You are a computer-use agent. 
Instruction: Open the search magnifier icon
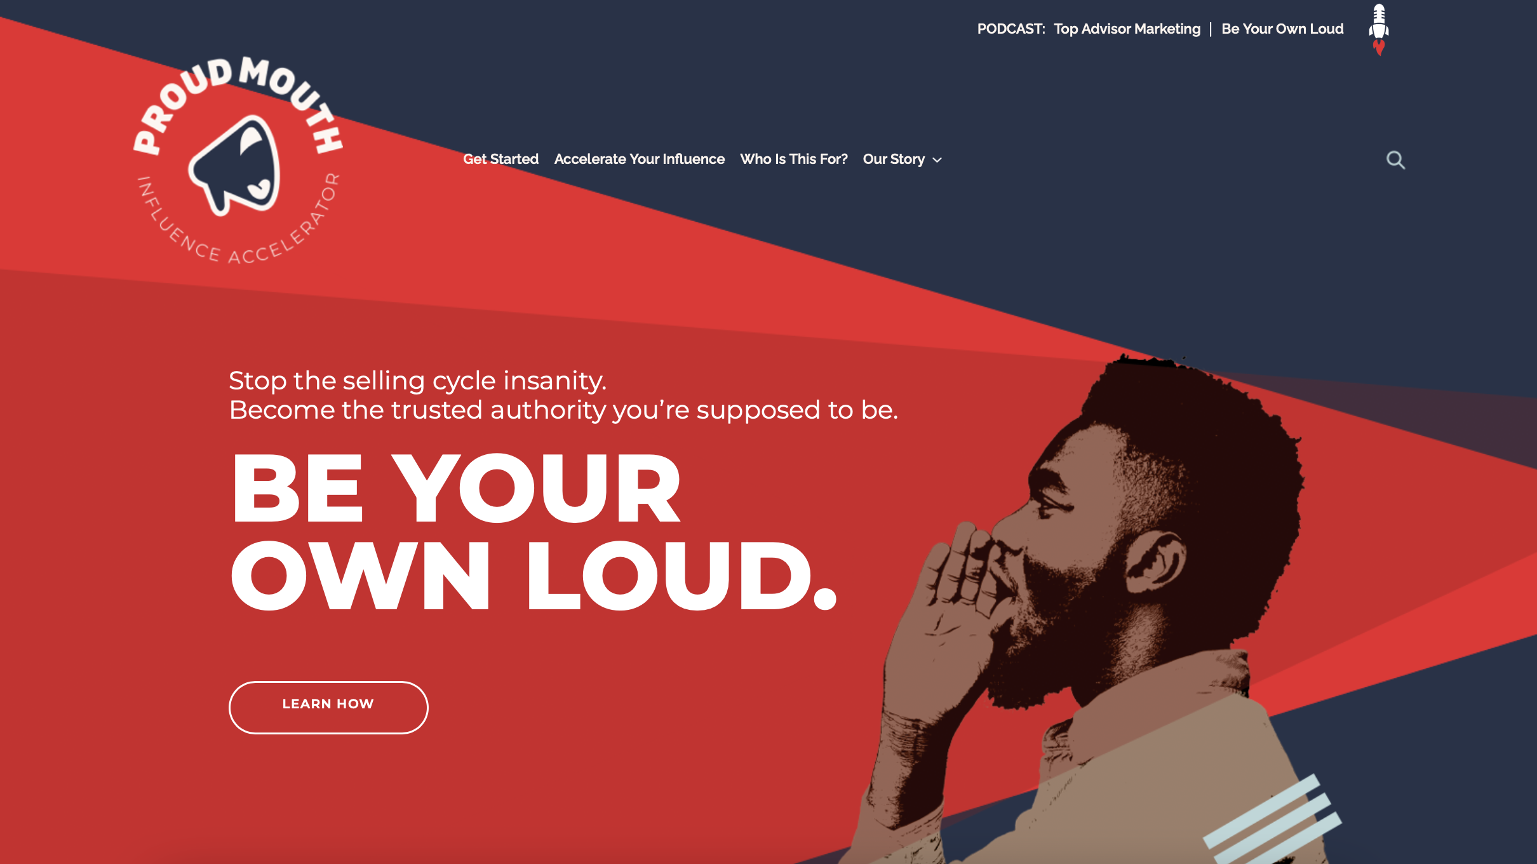click(x=1395, y=160)
